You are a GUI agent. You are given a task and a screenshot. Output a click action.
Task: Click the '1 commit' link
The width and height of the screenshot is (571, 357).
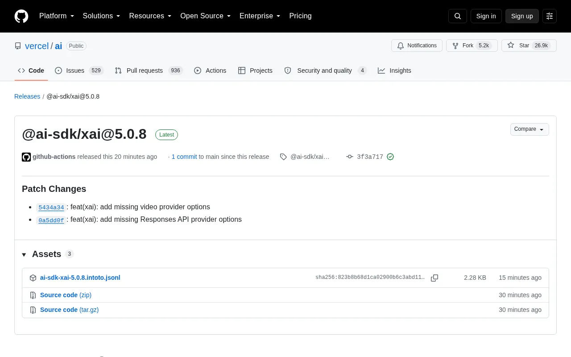click(x=184, y=157)
